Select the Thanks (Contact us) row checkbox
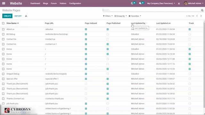 pos(3,99)
